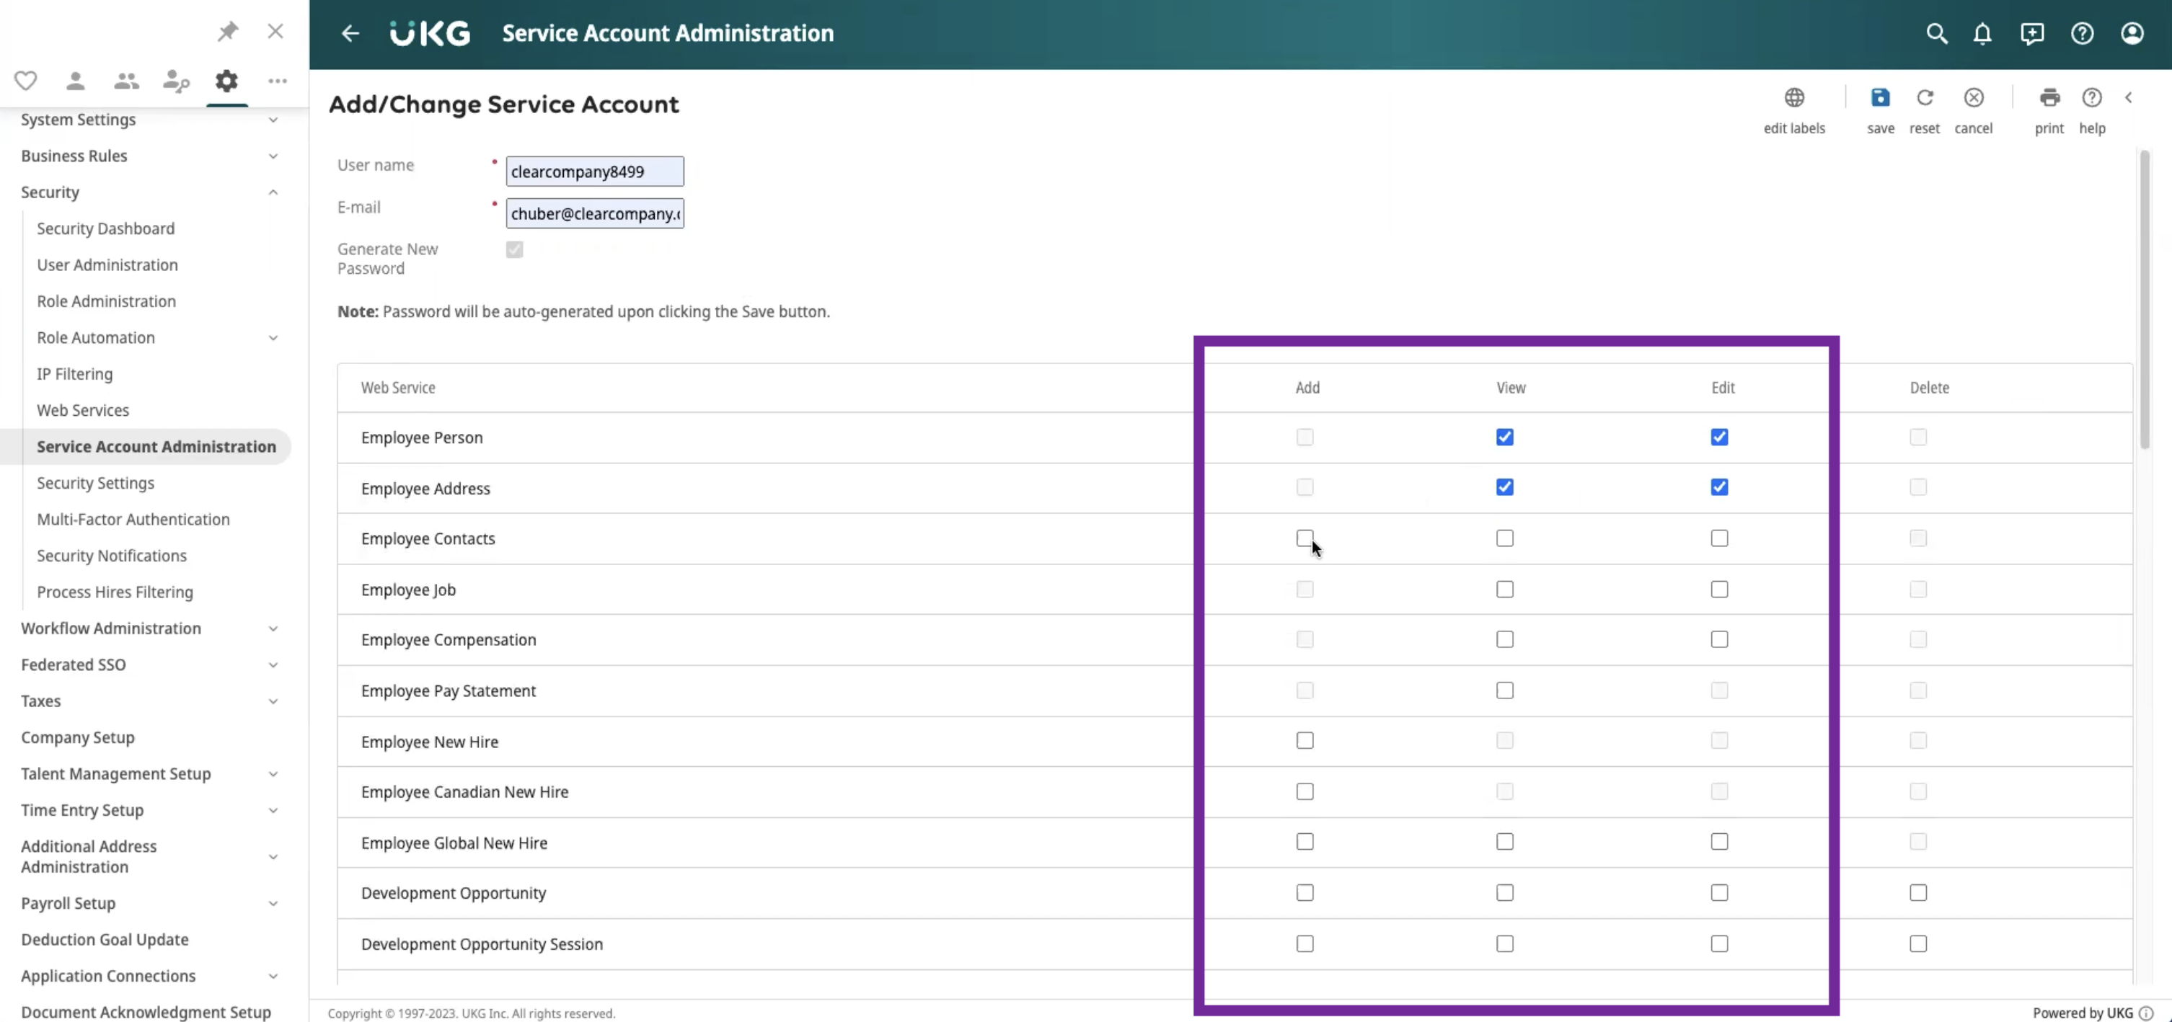Open Security Dashboard
Screen dimensions: 2172x1022
point(105,228)
